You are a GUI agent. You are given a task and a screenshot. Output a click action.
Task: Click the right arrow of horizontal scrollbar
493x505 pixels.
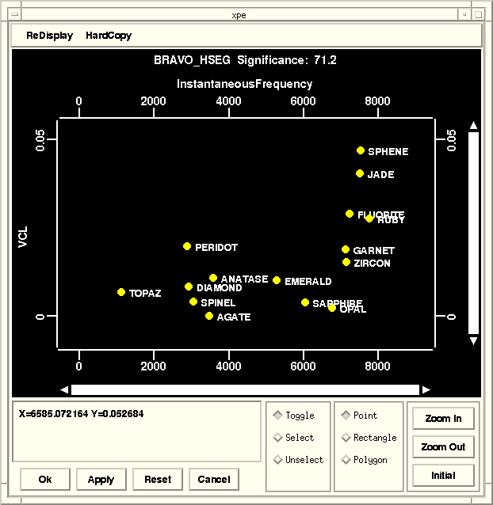pos(426,389)
